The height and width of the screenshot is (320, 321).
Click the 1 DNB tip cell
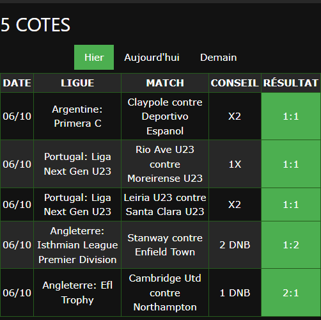(x=235, y=292)
